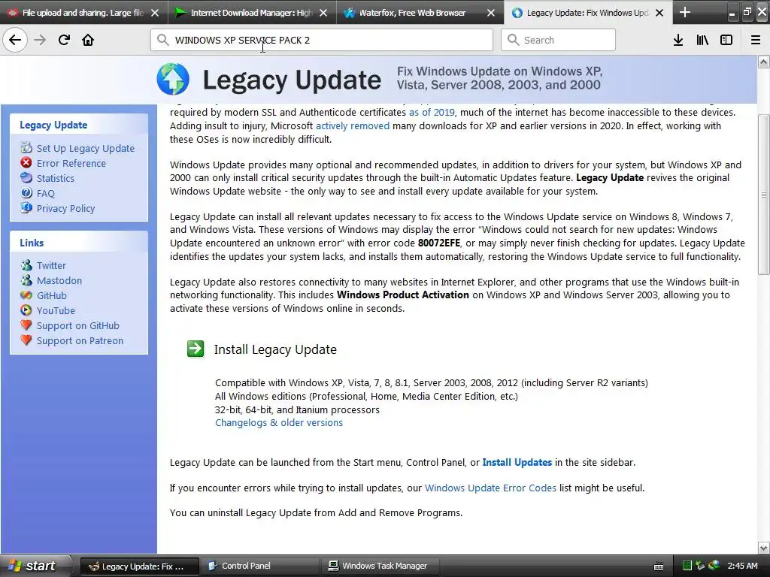Focus the Search box
The width and height of the screenshot is (770, 577).
coord(559,40)
